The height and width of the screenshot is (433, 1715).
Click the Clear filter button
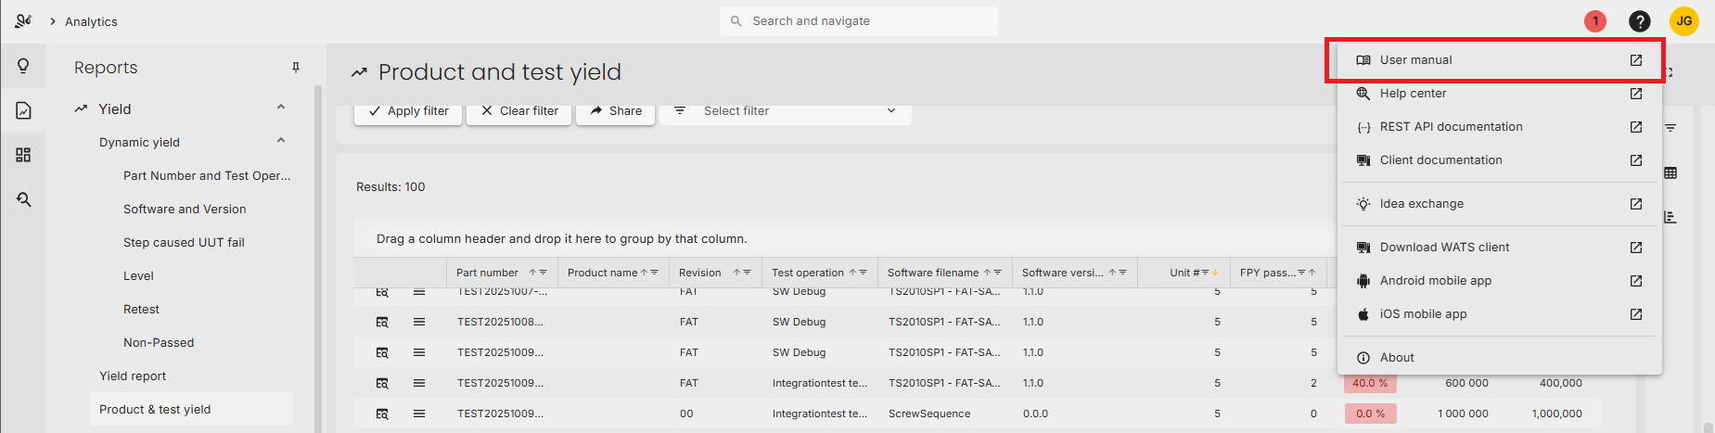coord(519,110)
